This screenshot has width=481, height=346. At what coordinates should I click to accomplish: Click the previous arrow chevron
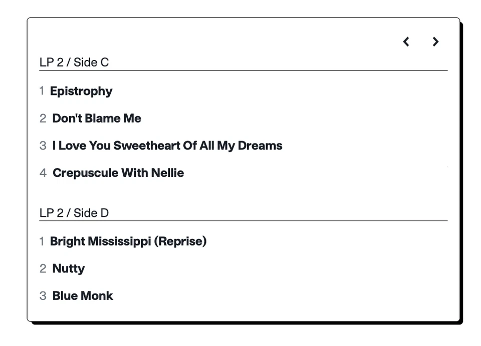pyautogui.click(x=406, y=42)
